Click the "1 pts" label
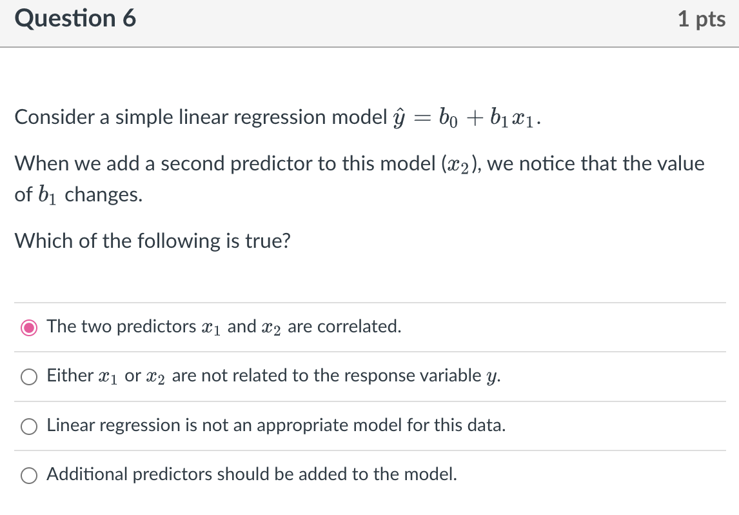739x515 pixels. [703, 19]
